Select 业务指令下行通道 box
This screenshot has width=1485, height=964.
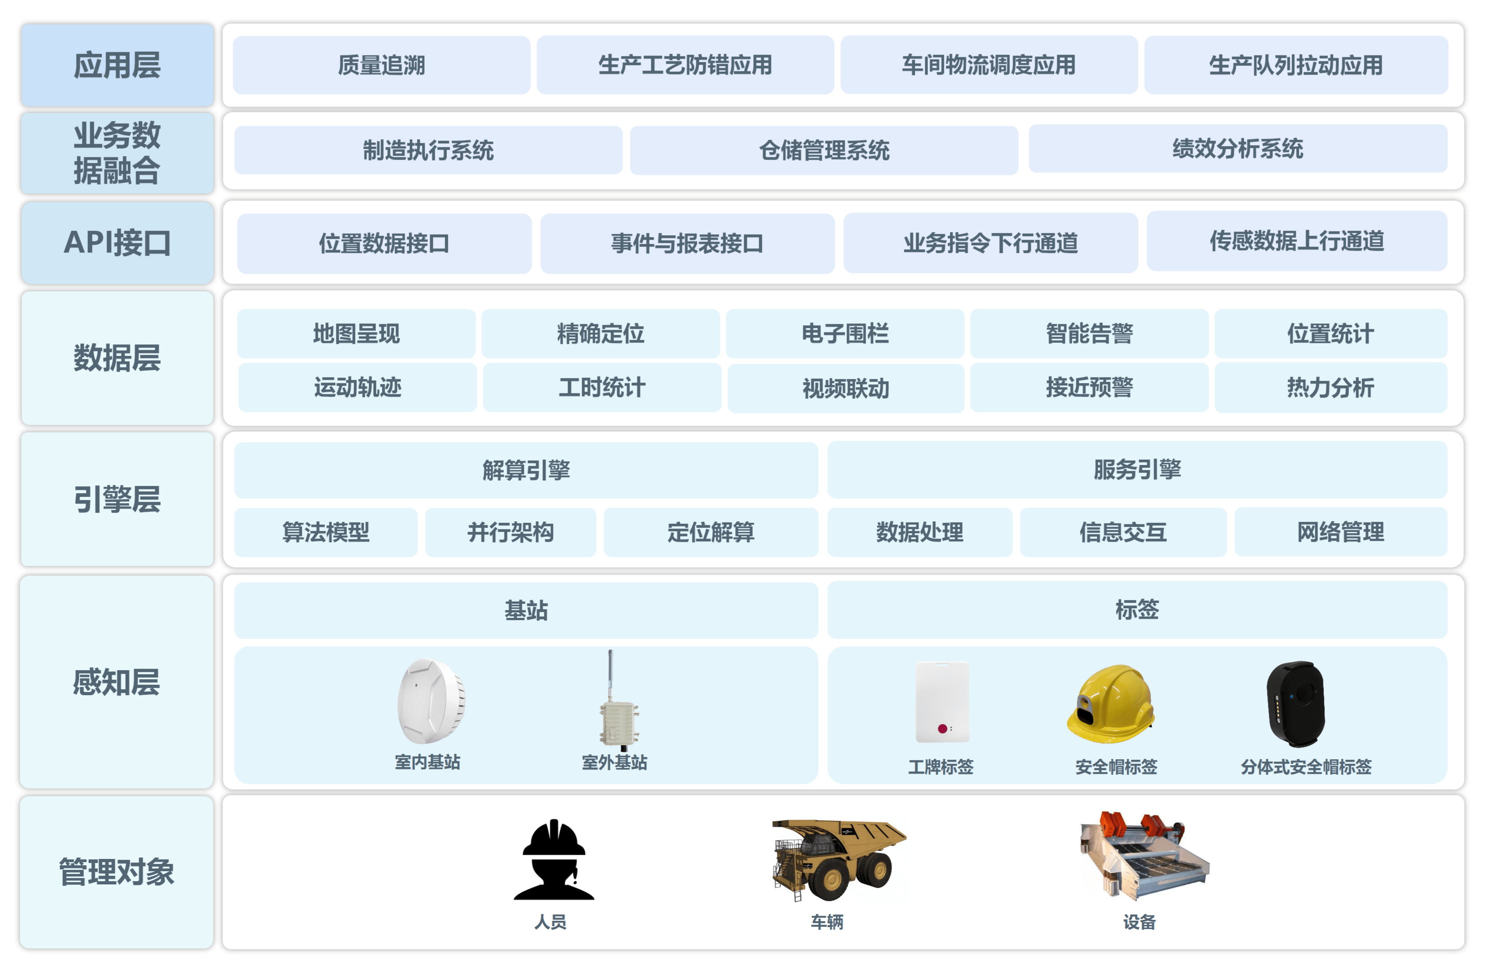(991, 242)
